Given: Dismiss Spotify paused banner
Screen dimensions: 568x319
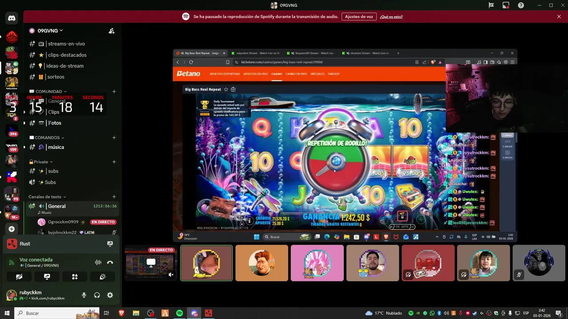Looking at the screenshot, I should 559,16.
